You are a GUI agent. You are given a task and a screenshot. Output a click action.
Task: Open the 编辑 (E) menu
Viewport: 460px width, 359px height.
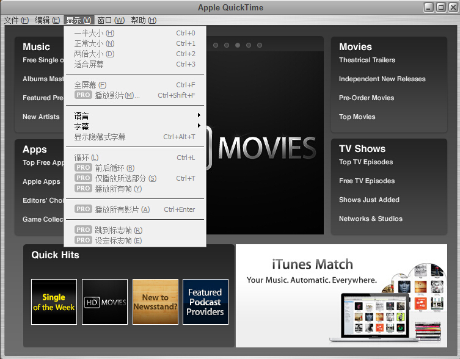[47, 20]
